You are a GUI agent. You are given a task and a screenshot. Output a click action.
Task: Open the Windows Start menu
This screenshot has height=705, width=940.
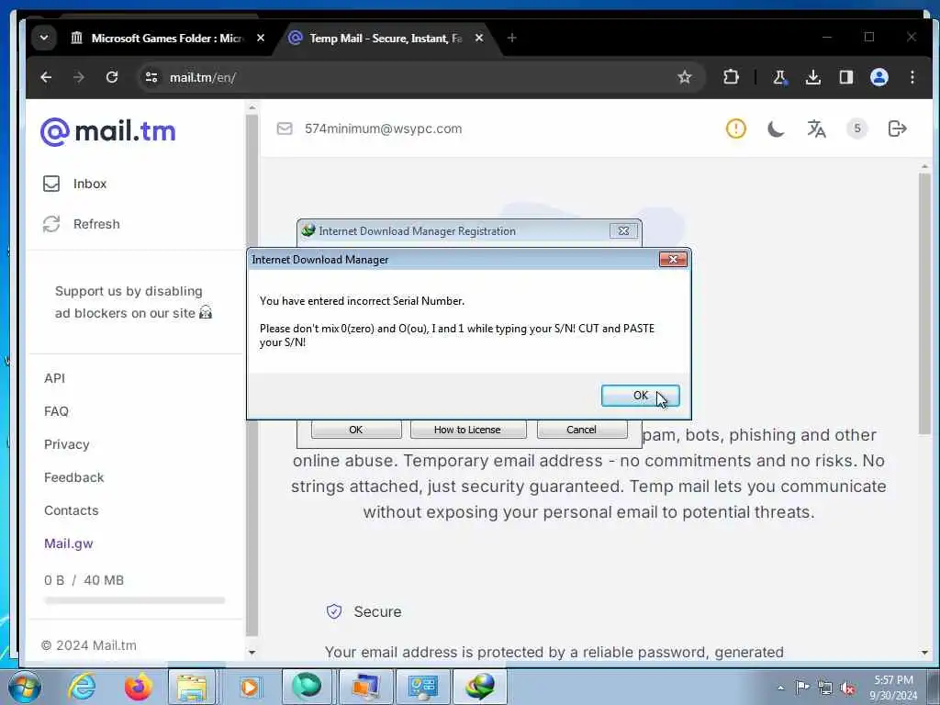tap(24, 687)
